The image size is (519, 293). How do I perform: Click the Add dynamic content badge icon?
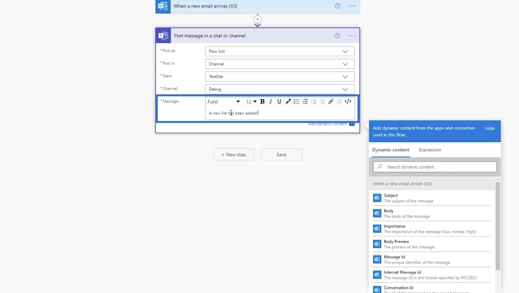pyautogui.click(x=352, y=124)
